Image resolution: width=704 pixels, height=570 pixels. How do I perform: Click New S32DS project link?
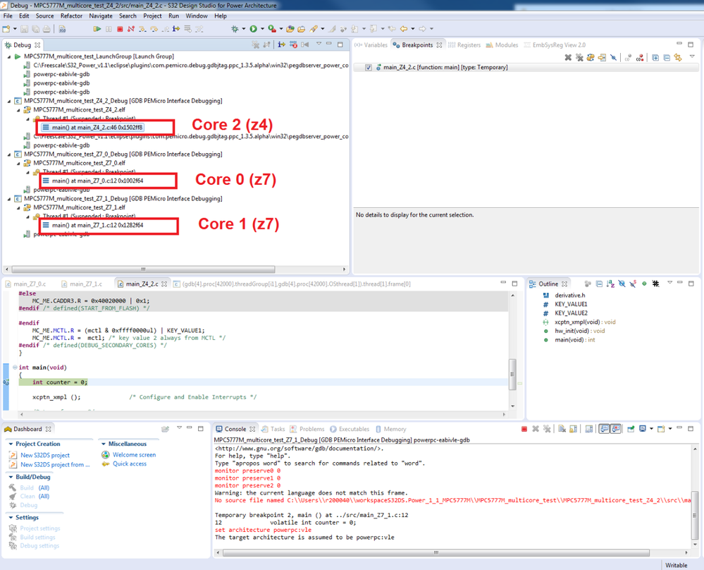click(x=45, y=456)
